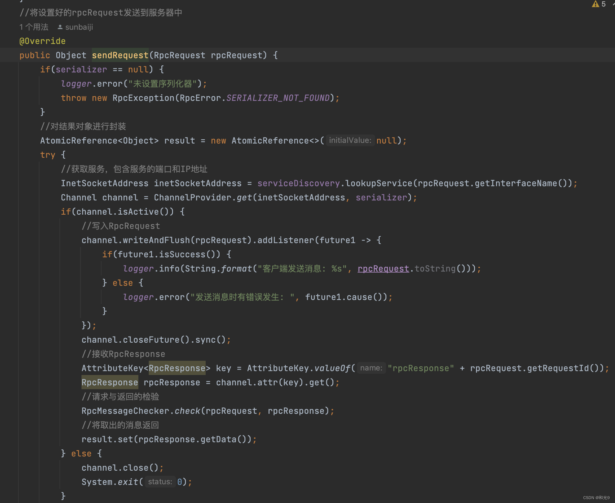This screenshot has height=503, width=615.
Task: Click the comment //接收RpcResponse
Action: point(123,354)
